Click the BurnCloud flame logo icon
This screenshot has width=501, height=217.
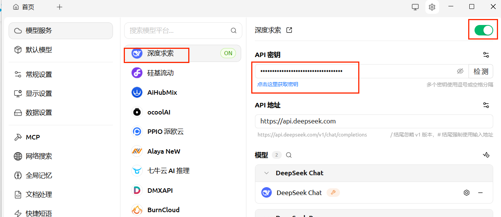[x=137, y=210]
